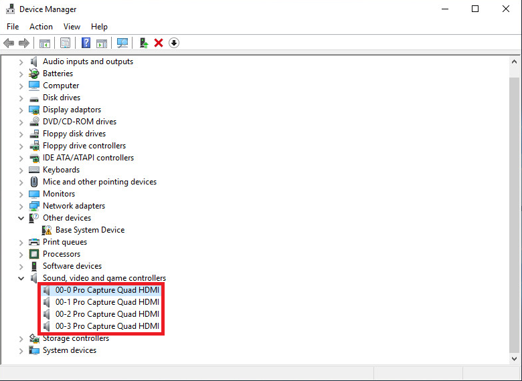
Task: Expand the Computer node chevron
Action: click(21, 86)
